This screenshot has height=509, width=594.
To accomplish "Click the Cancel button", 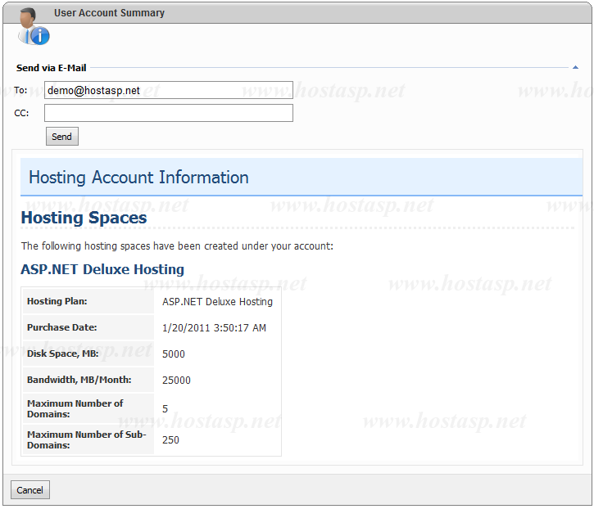I will tap(30, 490).
